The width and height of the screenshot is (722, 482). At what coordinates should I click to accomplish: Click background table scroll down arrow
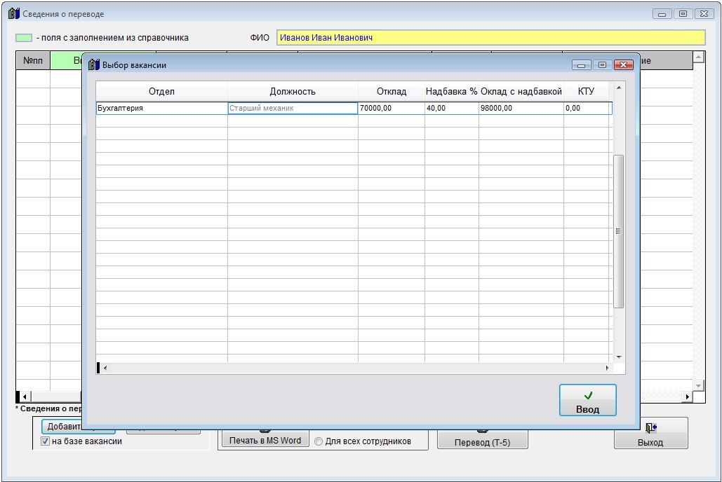click(x=699, y=386)
